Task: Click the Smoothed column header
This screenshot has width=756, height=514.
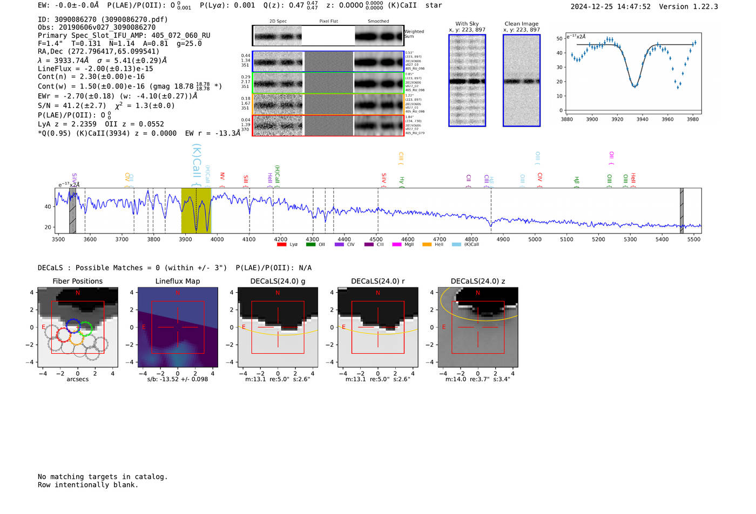Action: pos(378,22)
